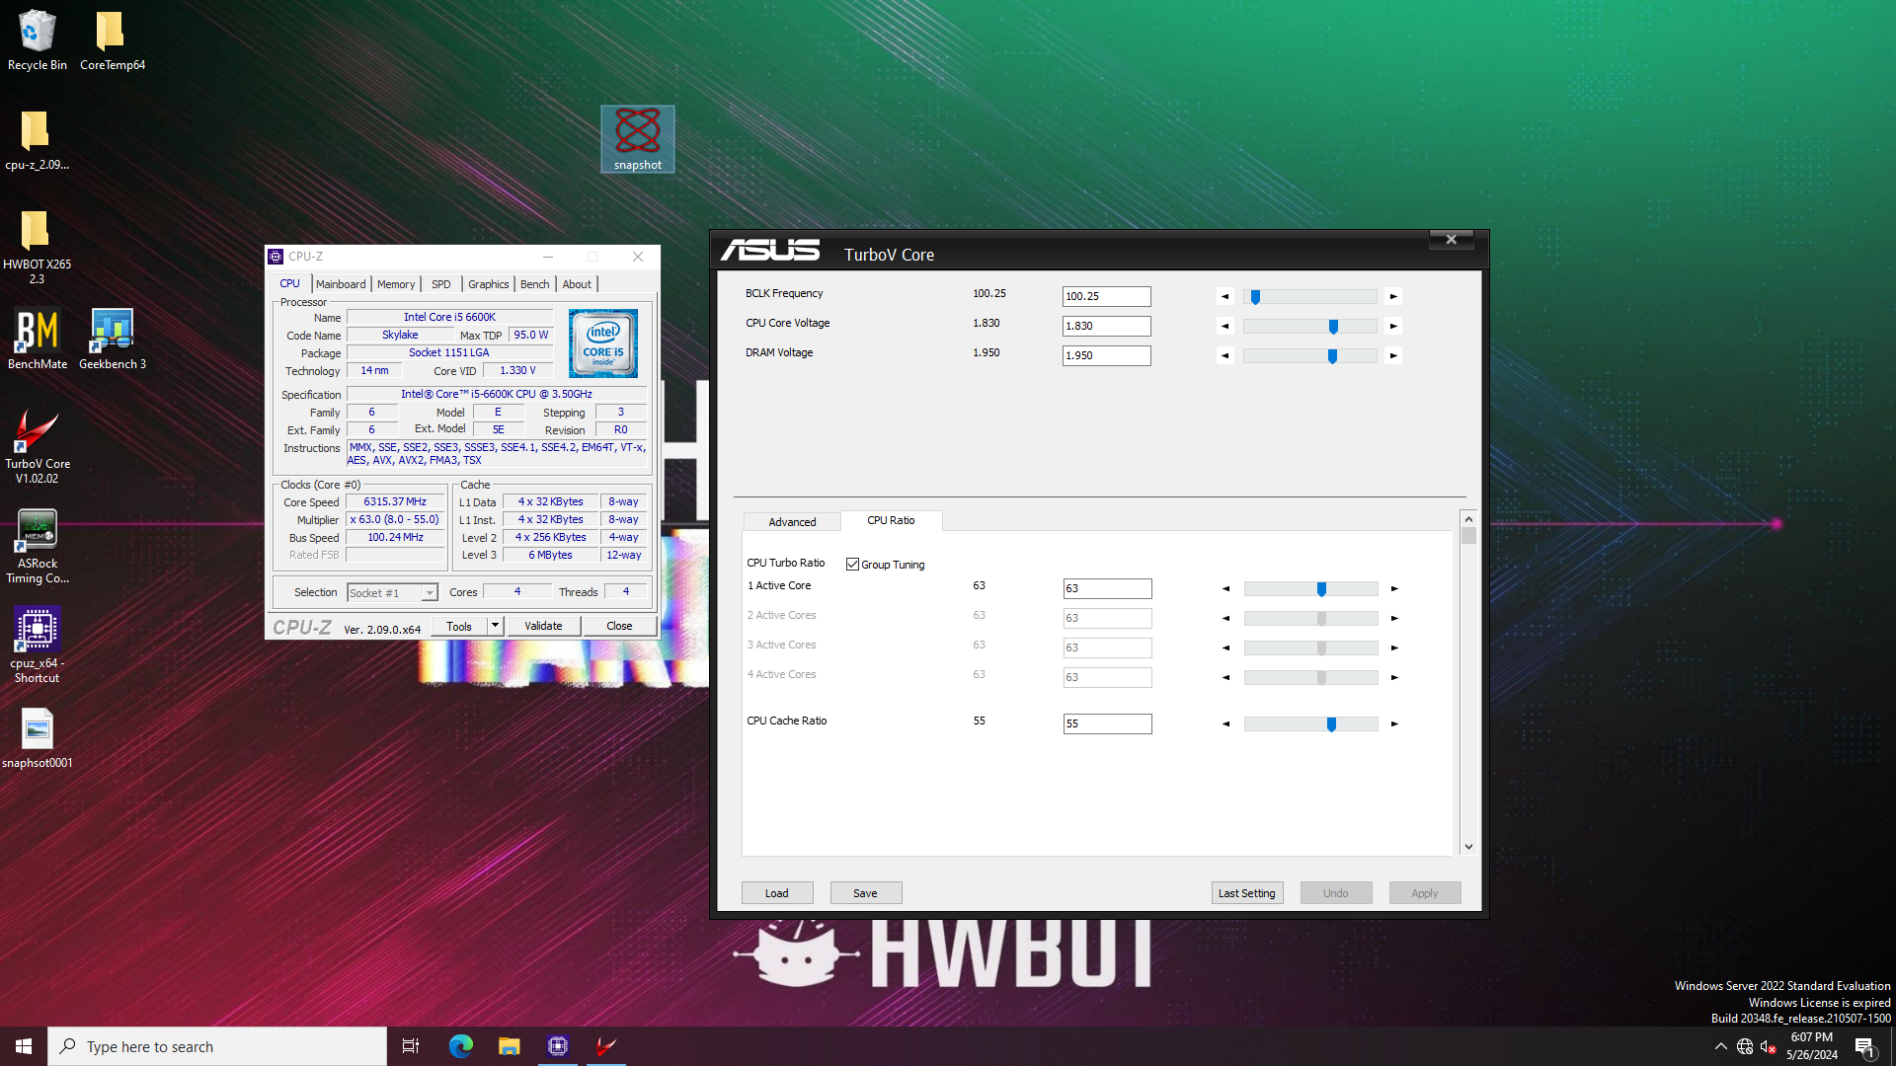1896x1066 pixels.
Task: Click the CPU Cache Ratio slider handle
Action: (1331, 723)
